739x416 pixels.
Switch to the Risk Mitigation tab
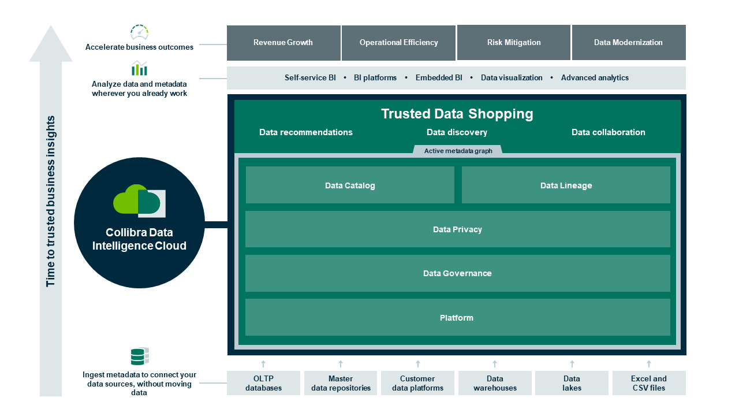[x=513, y=42]
